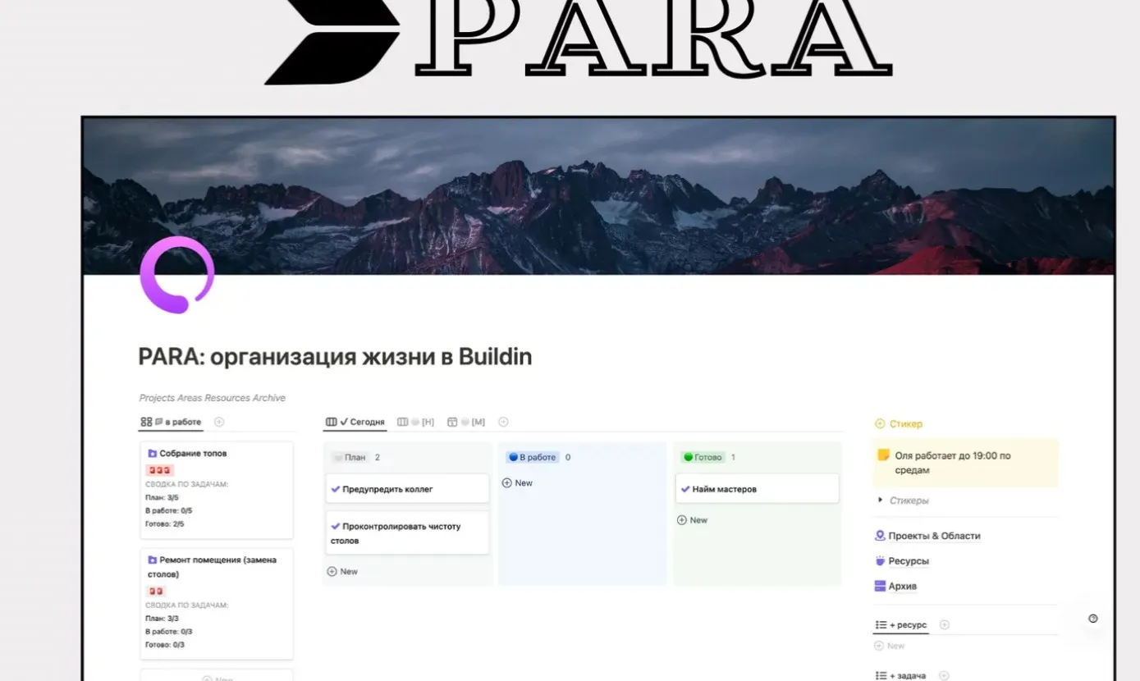This screenshot has height=681, width=1140.
Task: Check off «Предупредить коллег» task
Action: point(335,489)
